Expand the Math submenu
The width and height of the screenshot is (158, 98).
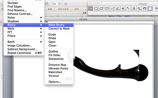pos(24,29)
